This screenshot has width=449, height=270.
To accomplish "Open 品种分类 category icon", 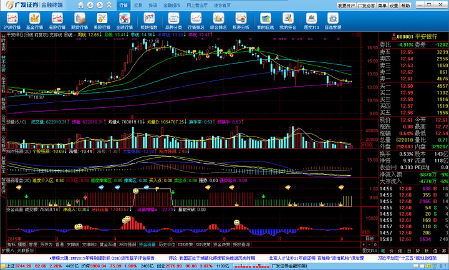I will coord(173,21).
